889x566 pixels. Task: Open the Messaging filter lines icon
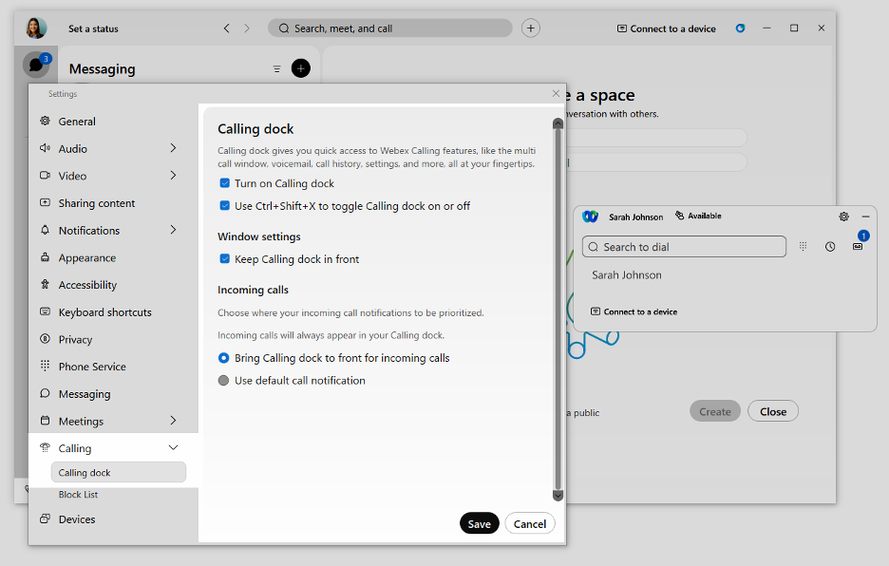click(x=276, y=68)
